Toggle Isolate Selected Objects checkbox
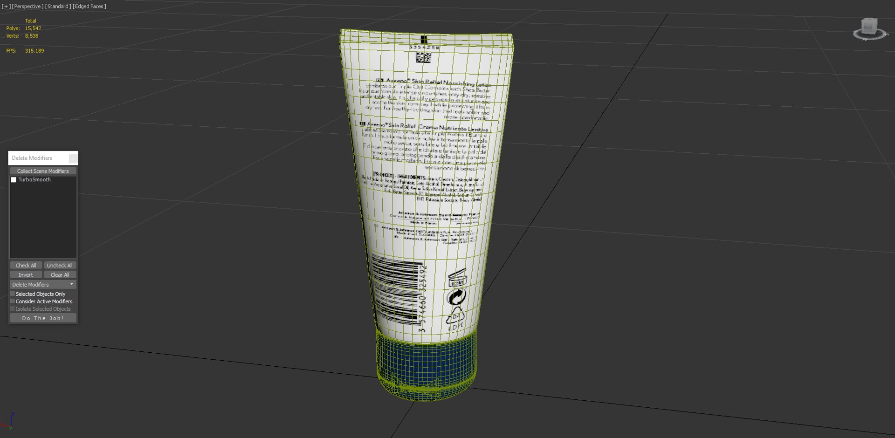The width and height of the screenshot is (895, 438). (x=13, y=309)
